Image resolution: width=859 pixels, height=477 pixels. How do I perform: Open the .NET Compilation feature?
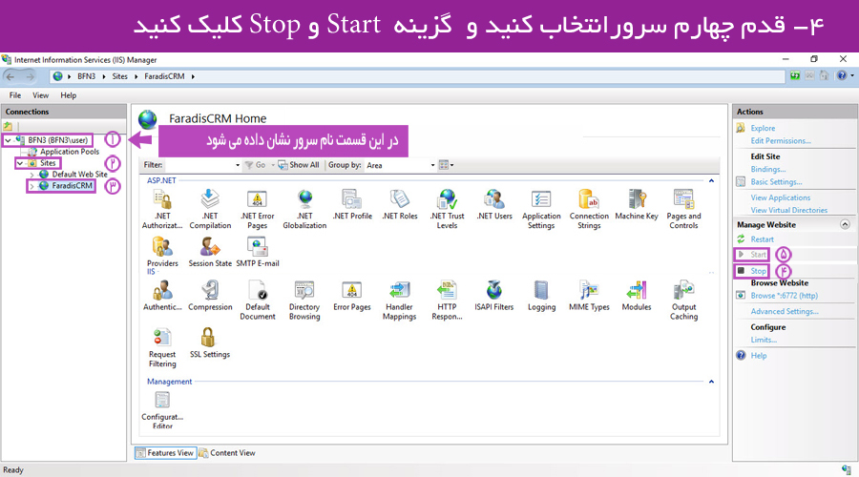(x=210, y=209)
